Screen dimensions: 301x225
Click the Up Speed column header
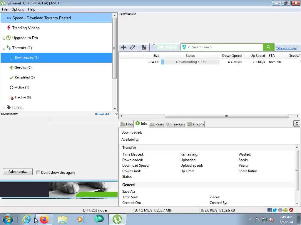click(x=256, y=56)
